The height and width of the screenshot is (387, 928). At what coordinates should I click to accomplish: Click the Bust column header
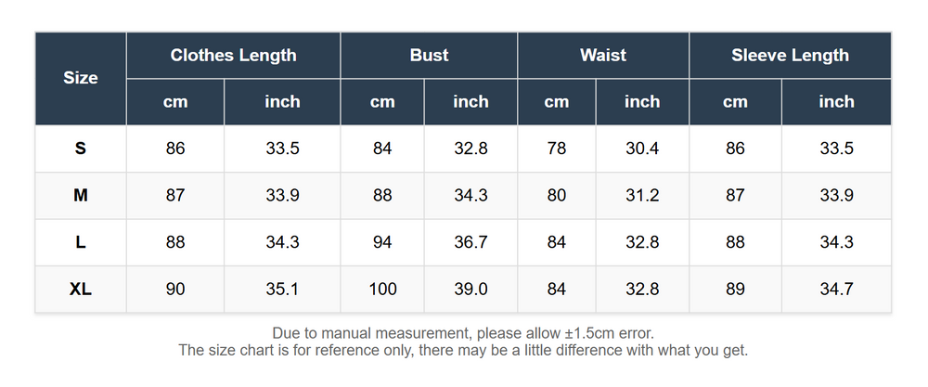point(429,55)
